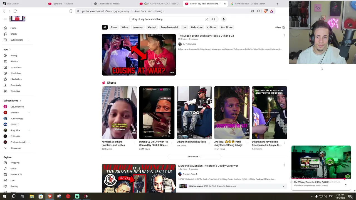Viewport: 356px width, 200px height.
Task: Select the Over 20 min chip
Action: pyautogui.click(x=227, y=27)
